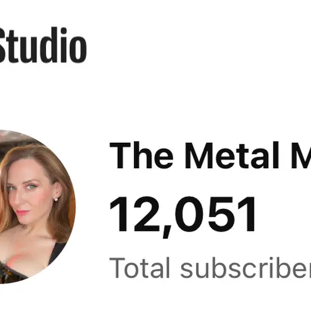Open the Total subscribers label
Viewport: 311px width, 311px height.
210,268
